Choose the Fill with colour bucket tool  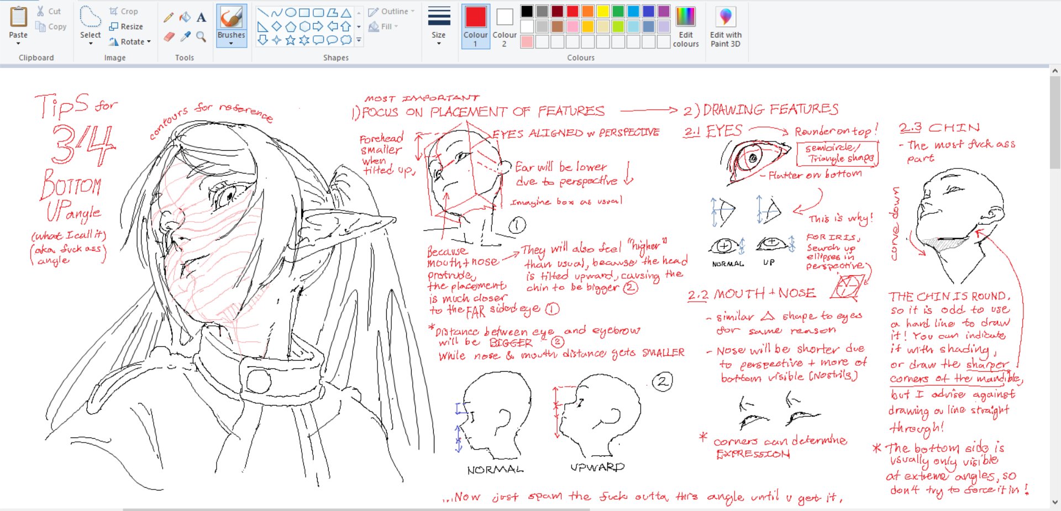coord(185,18)
